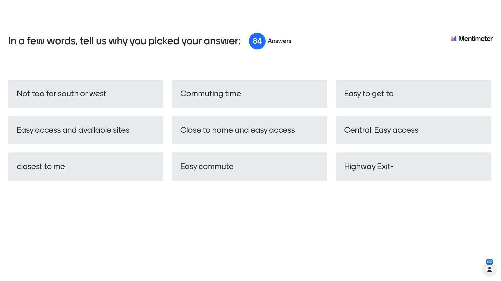Click the Answers label beside the count
Screen dimensions: 501x281
click(279, 41)
